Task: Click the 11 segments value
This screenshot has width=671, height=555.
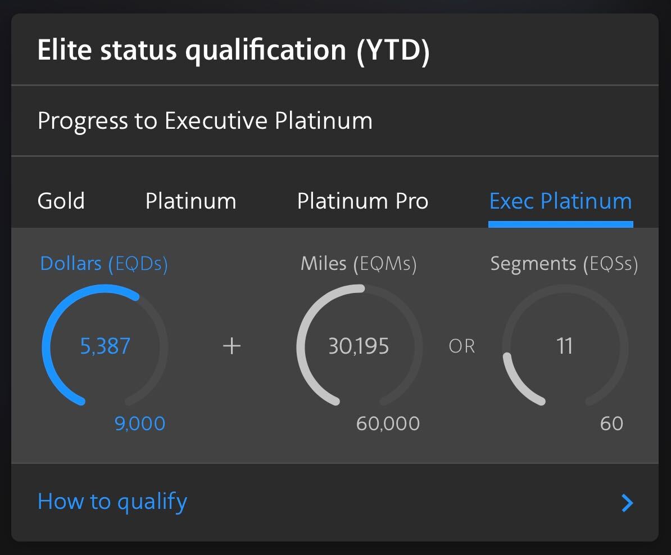Action: click(x=564, y=346)
